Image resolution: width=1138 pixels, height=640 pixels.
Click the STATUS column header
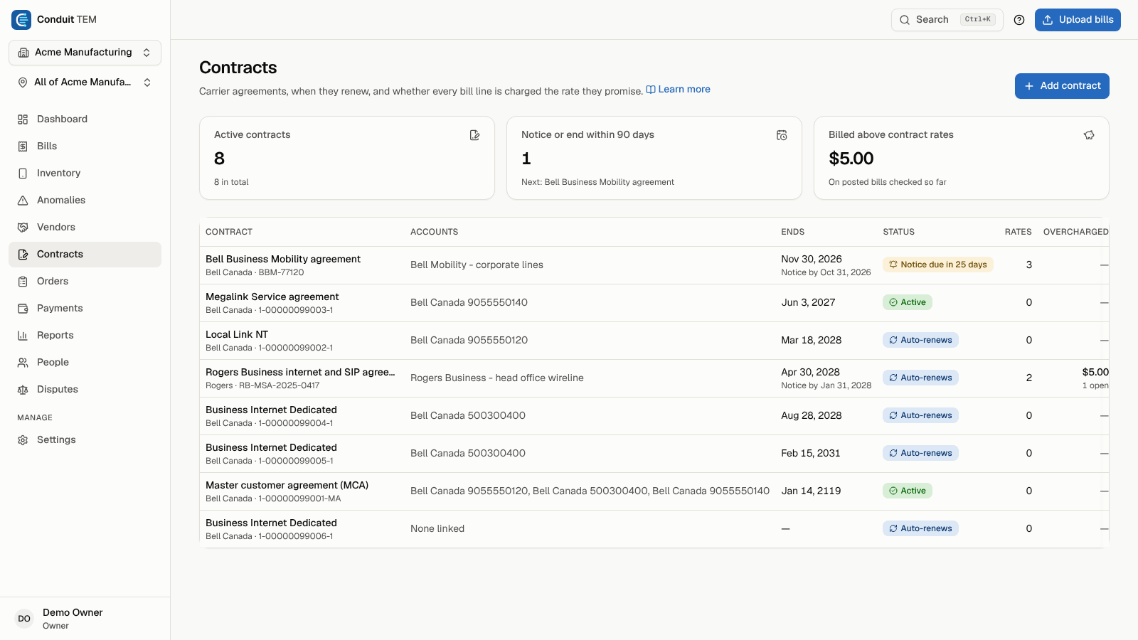click(x=898, y=232)
